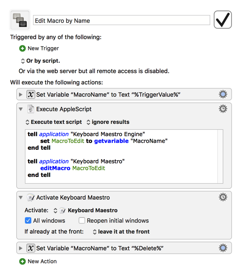The width and height of the screenshot is (241, 274).
Task: Click the green New Trigger plus icon
Action: click(22, 49)
